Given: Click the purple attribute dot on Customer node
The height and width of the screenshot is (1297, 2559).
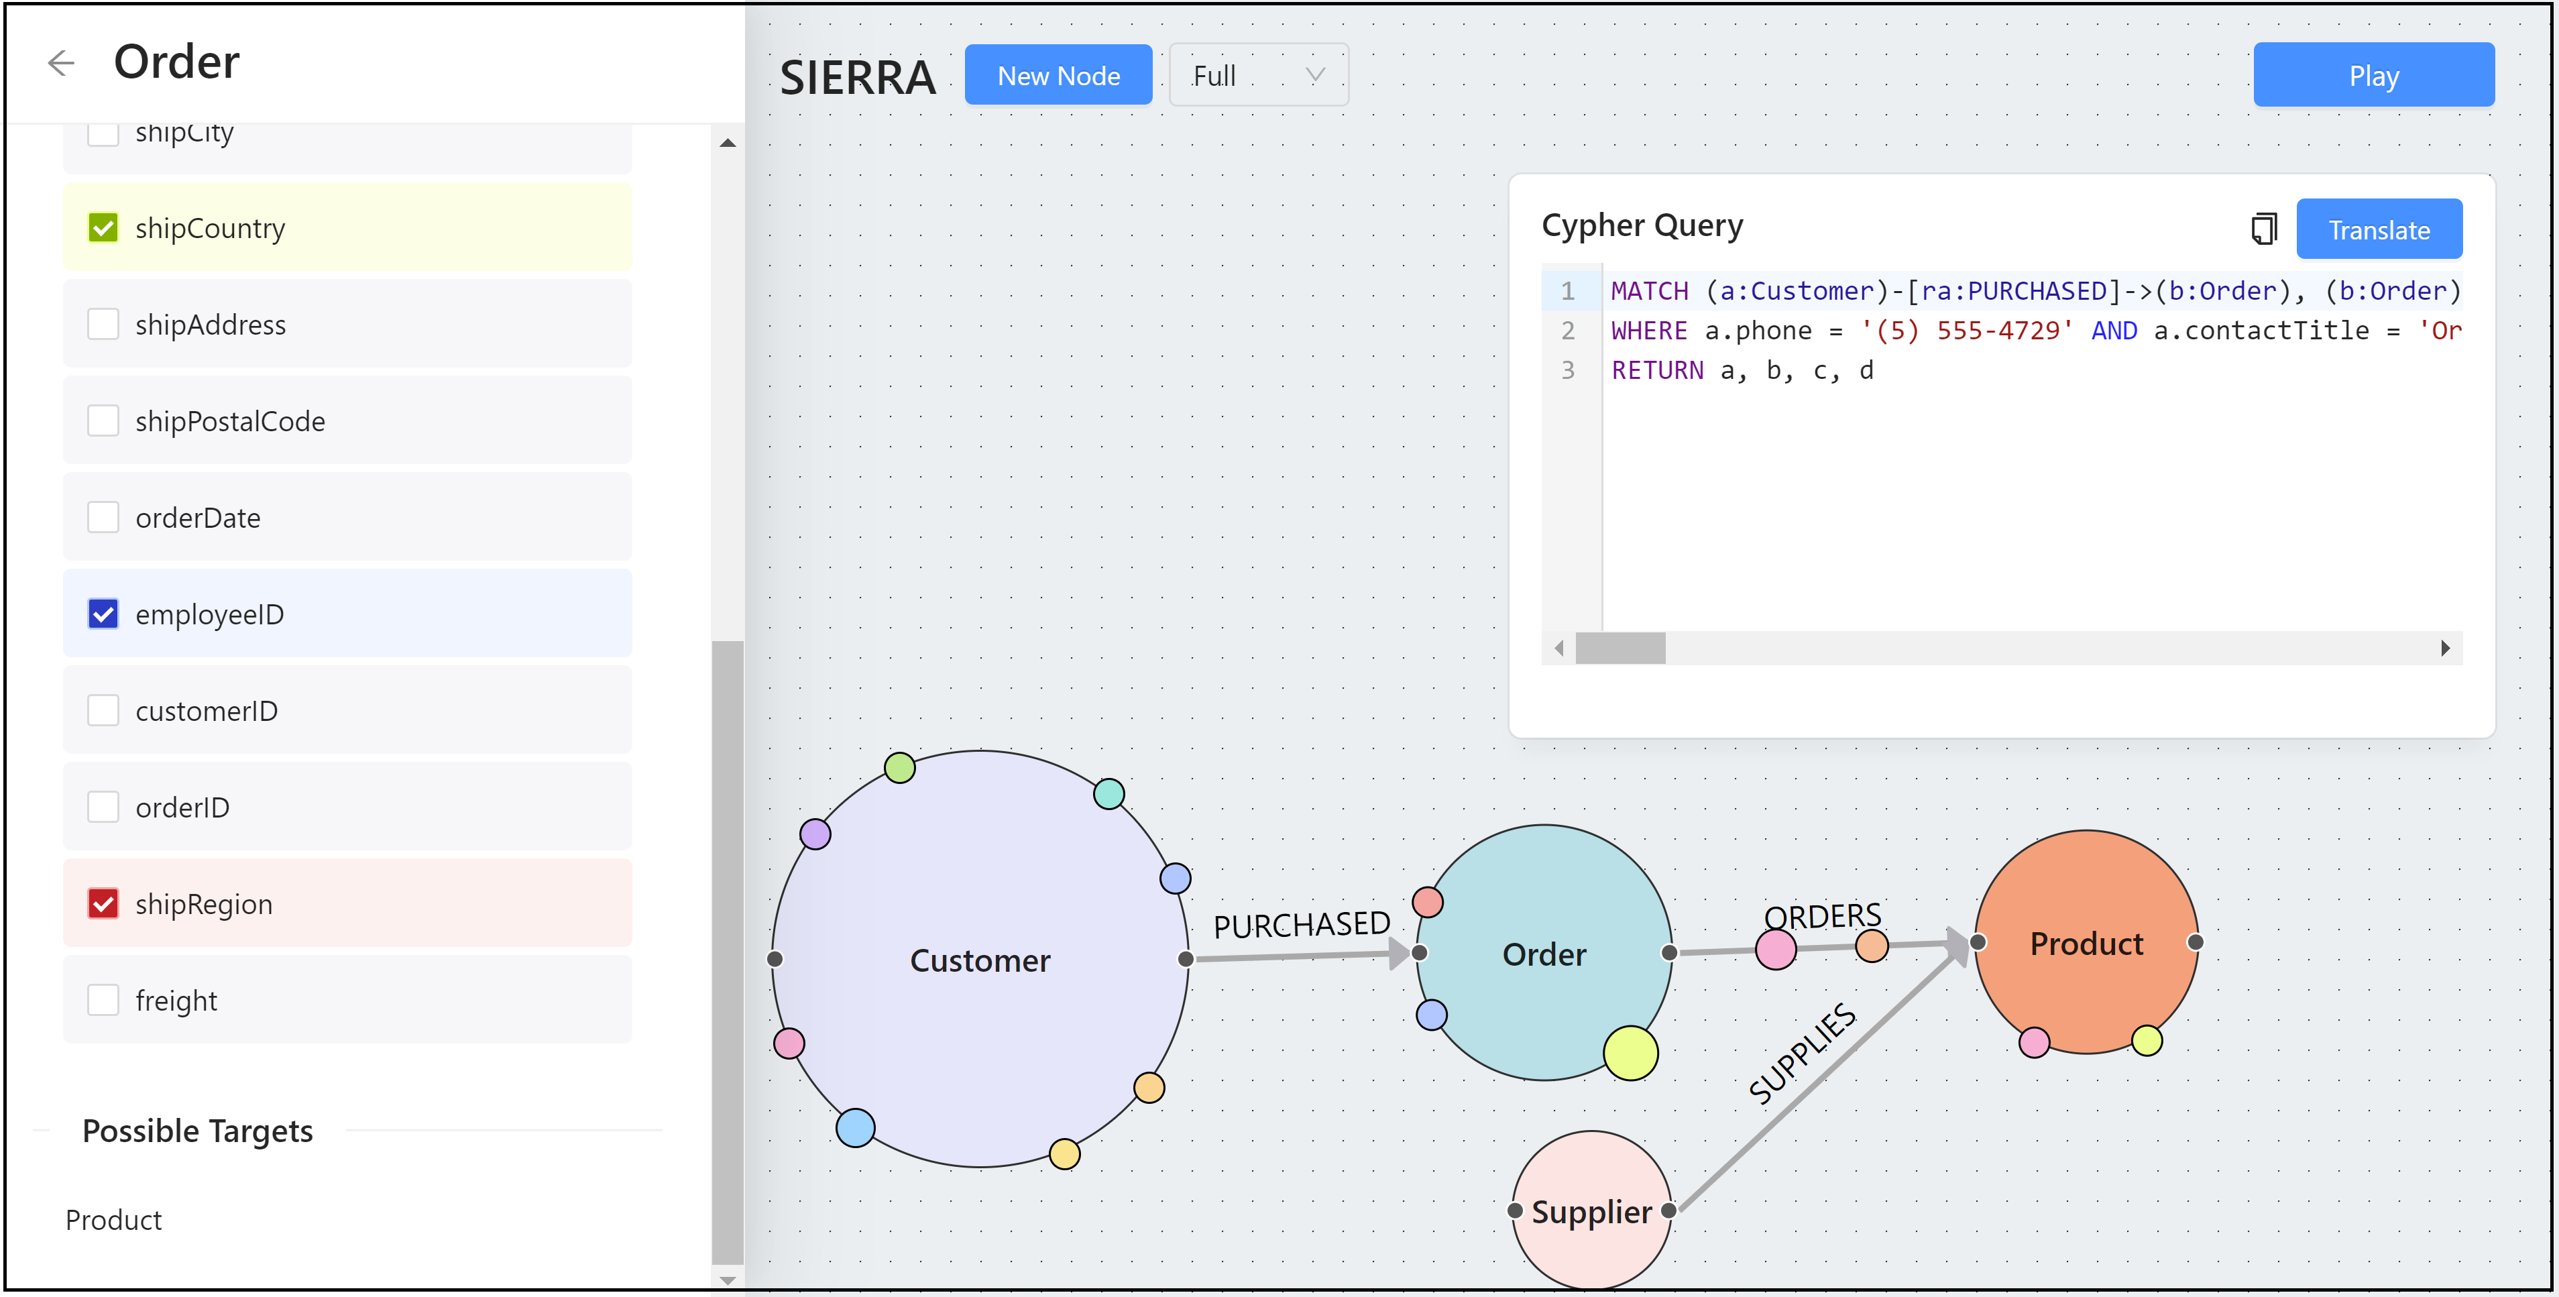Looking at the screenshot, I should point(815,834).
